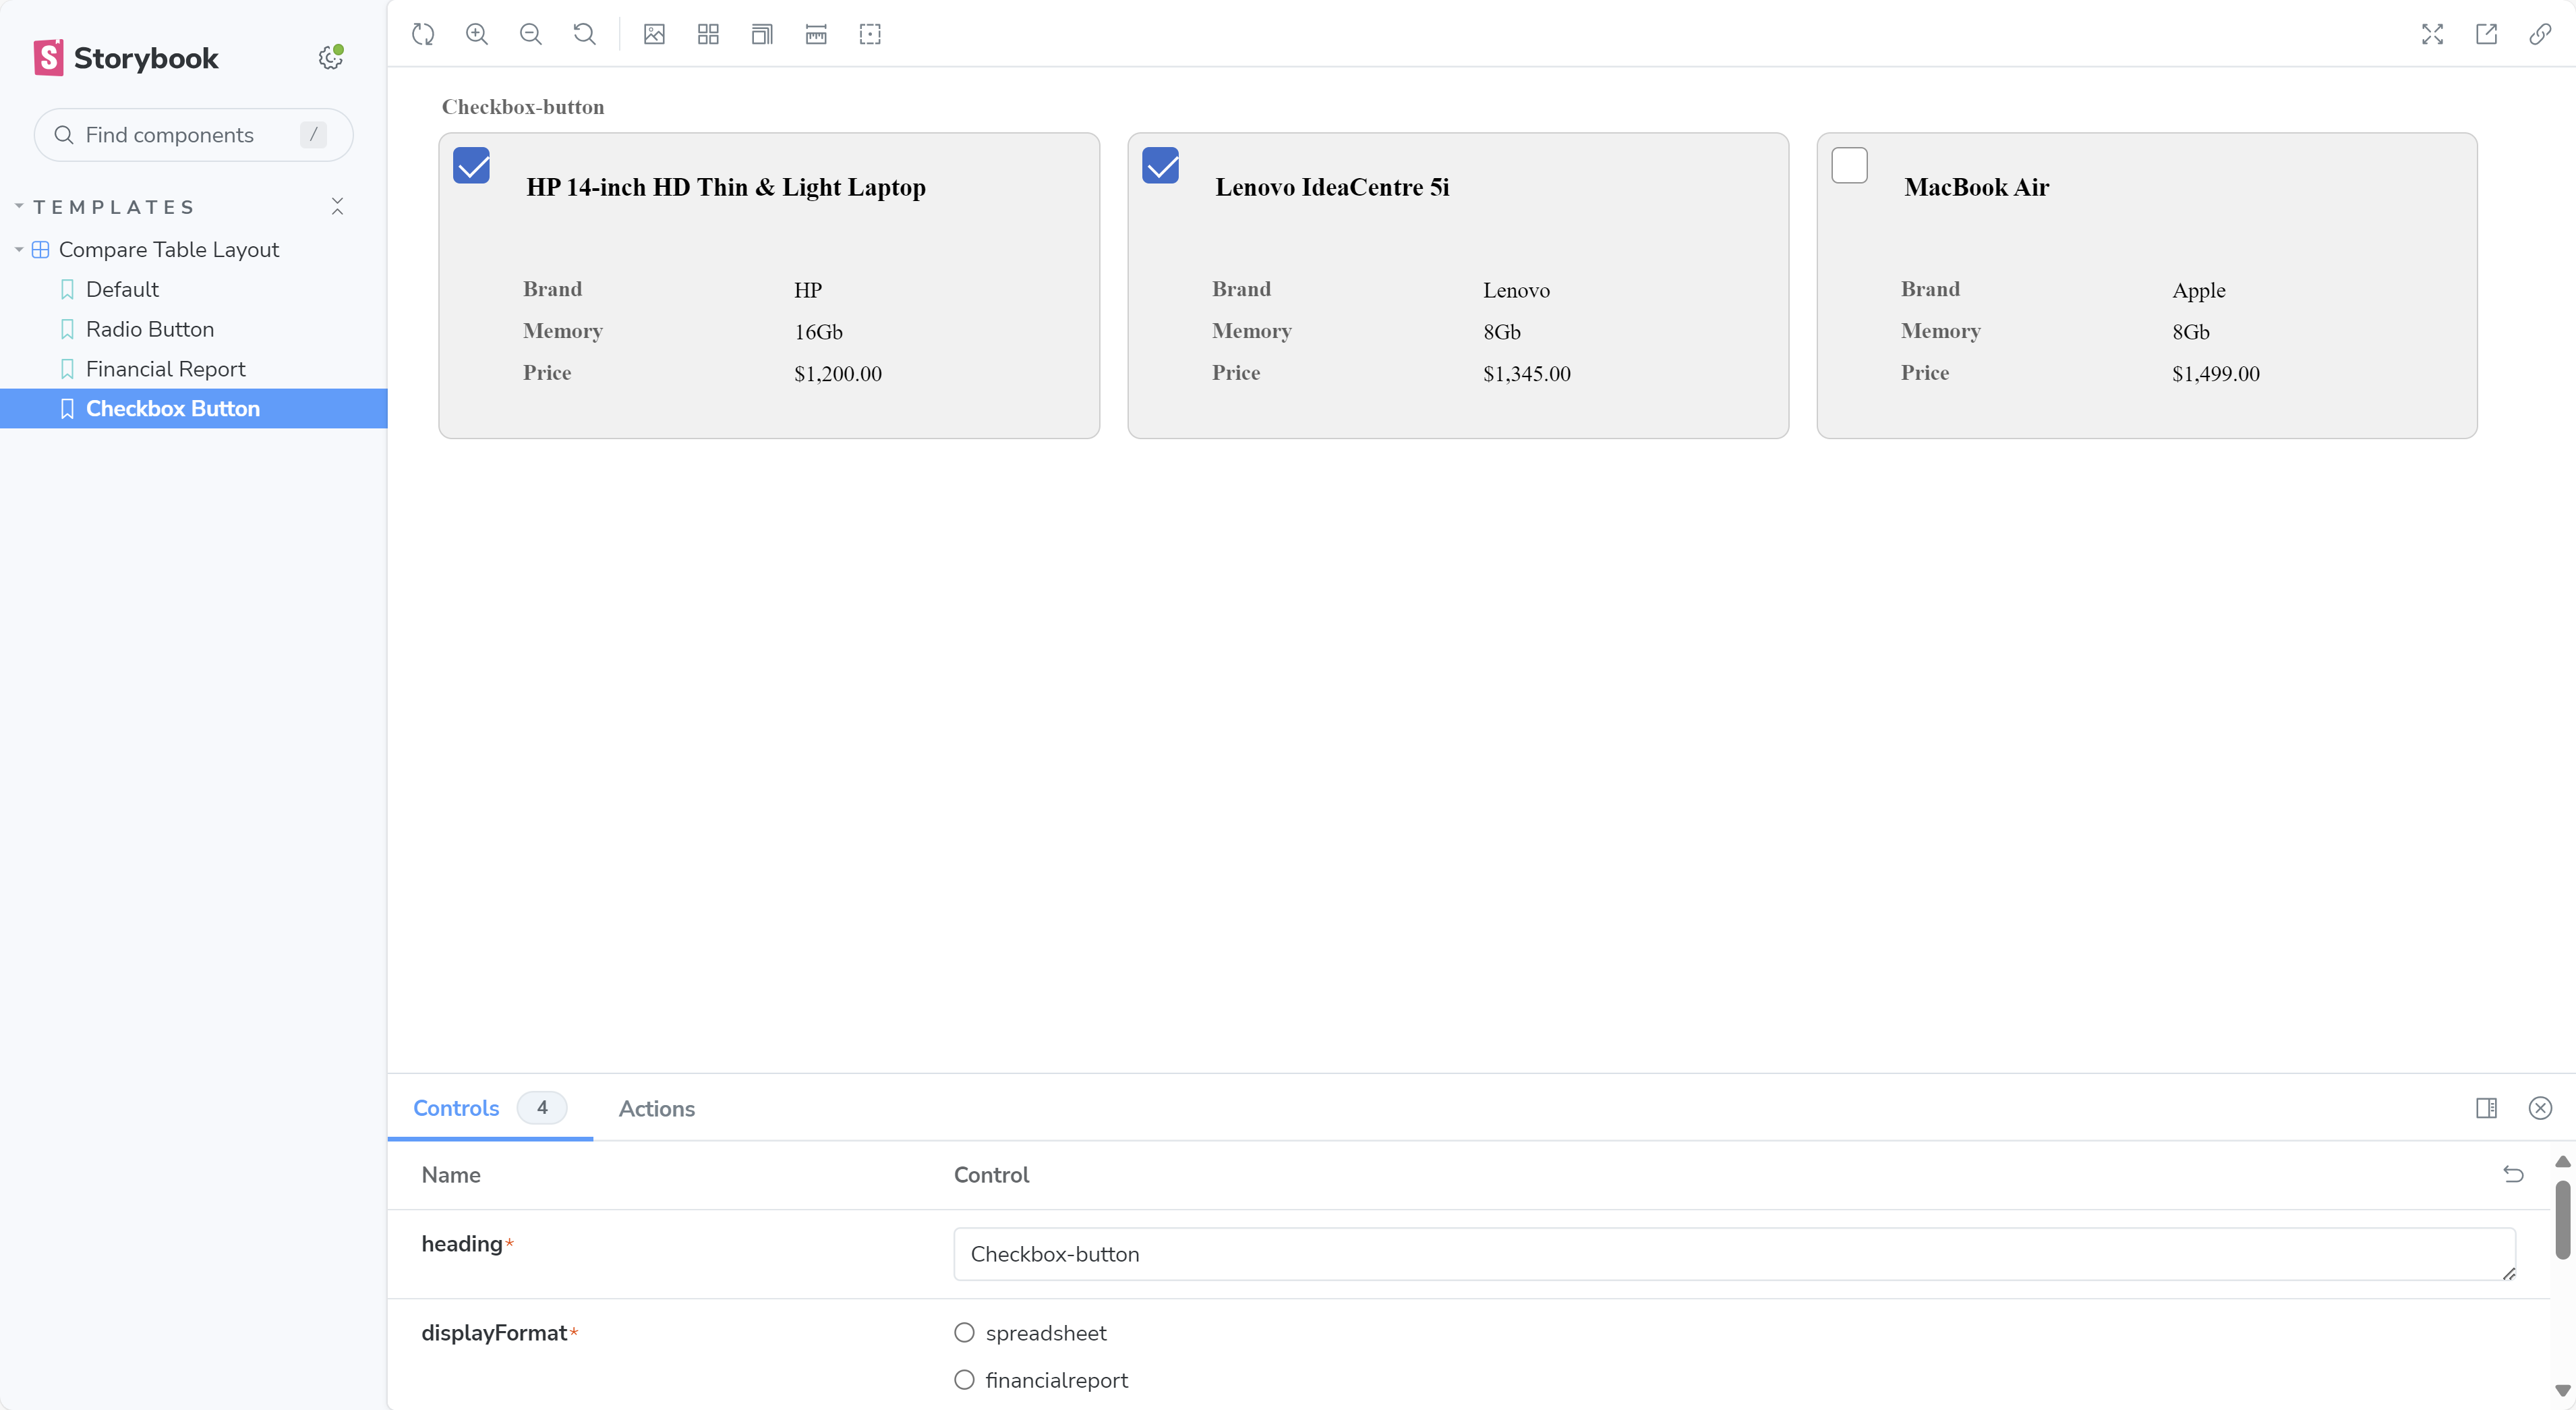The image size is (2576, 1410).
Task: Zoom out of the canvas
Action: [531, 34]
